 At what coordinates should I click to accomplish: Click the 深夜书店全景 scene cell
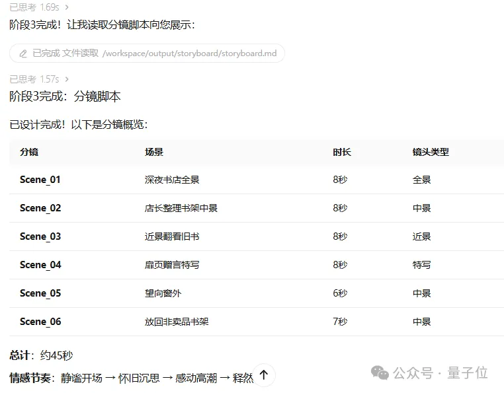pos(172,180)
